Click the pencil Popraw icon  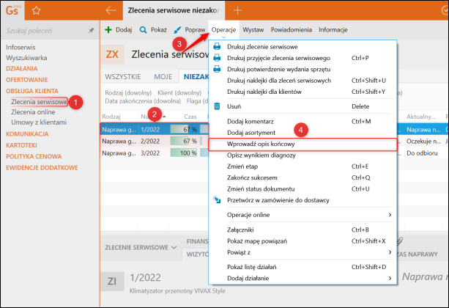(x=177, y=30)
